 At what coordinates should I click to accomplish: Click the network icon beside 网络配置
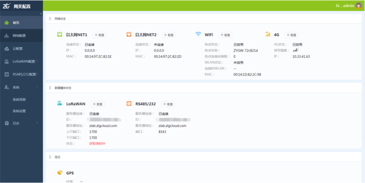tap(7, 36)
